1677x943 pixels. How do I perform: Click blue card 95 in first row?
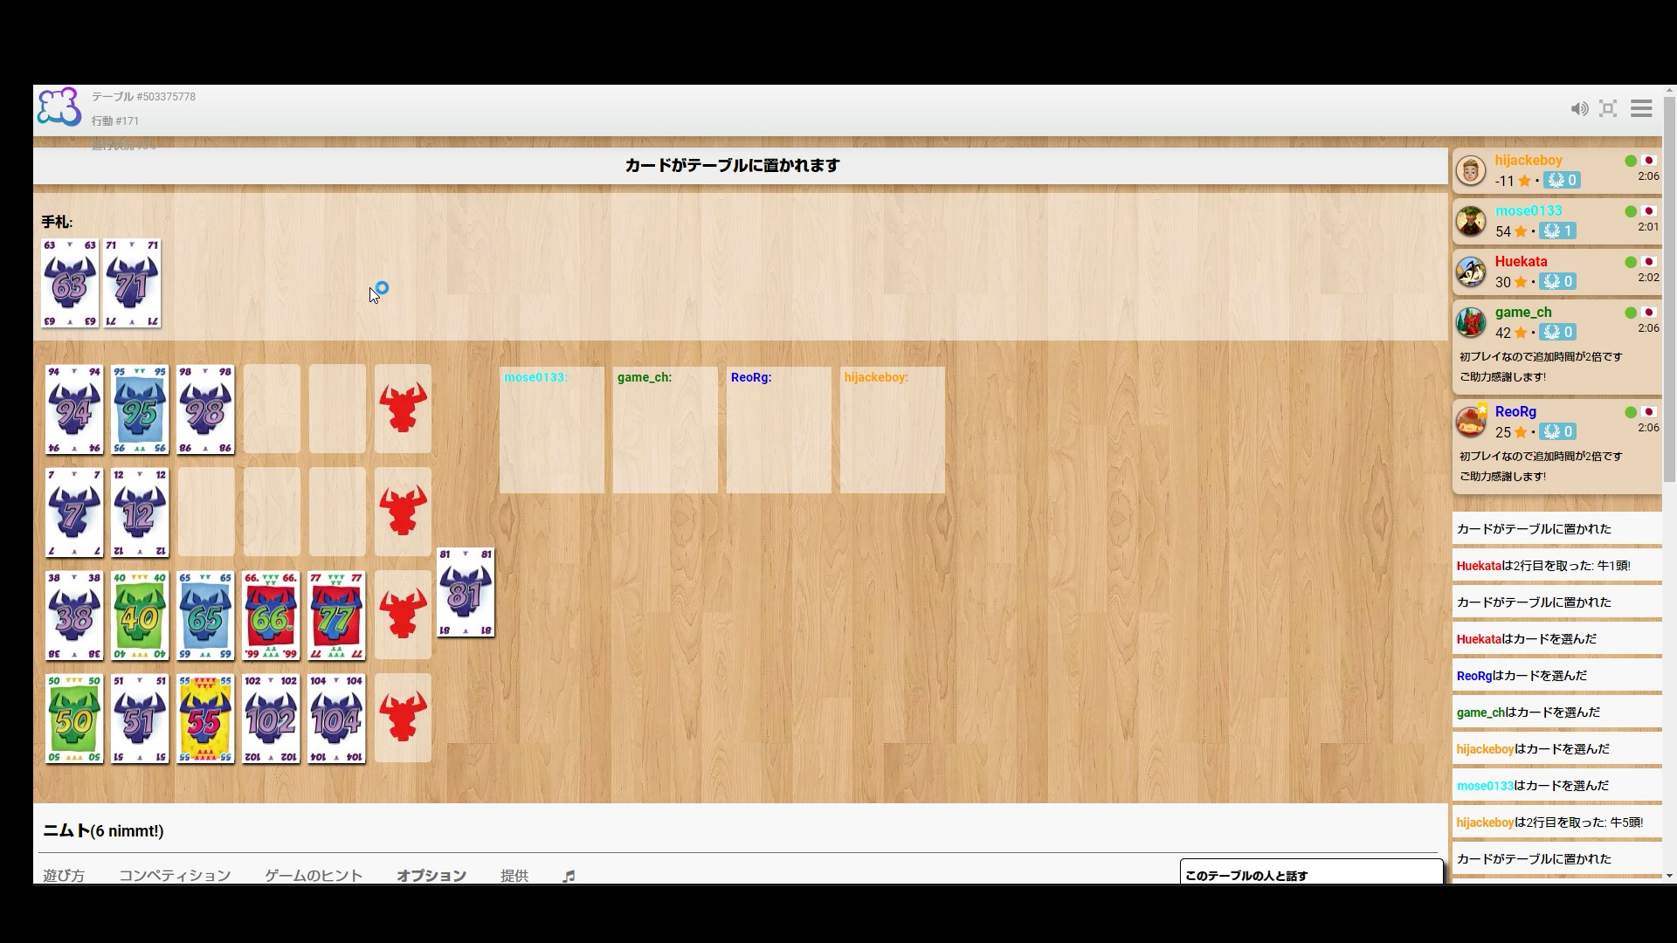(140, 410)
